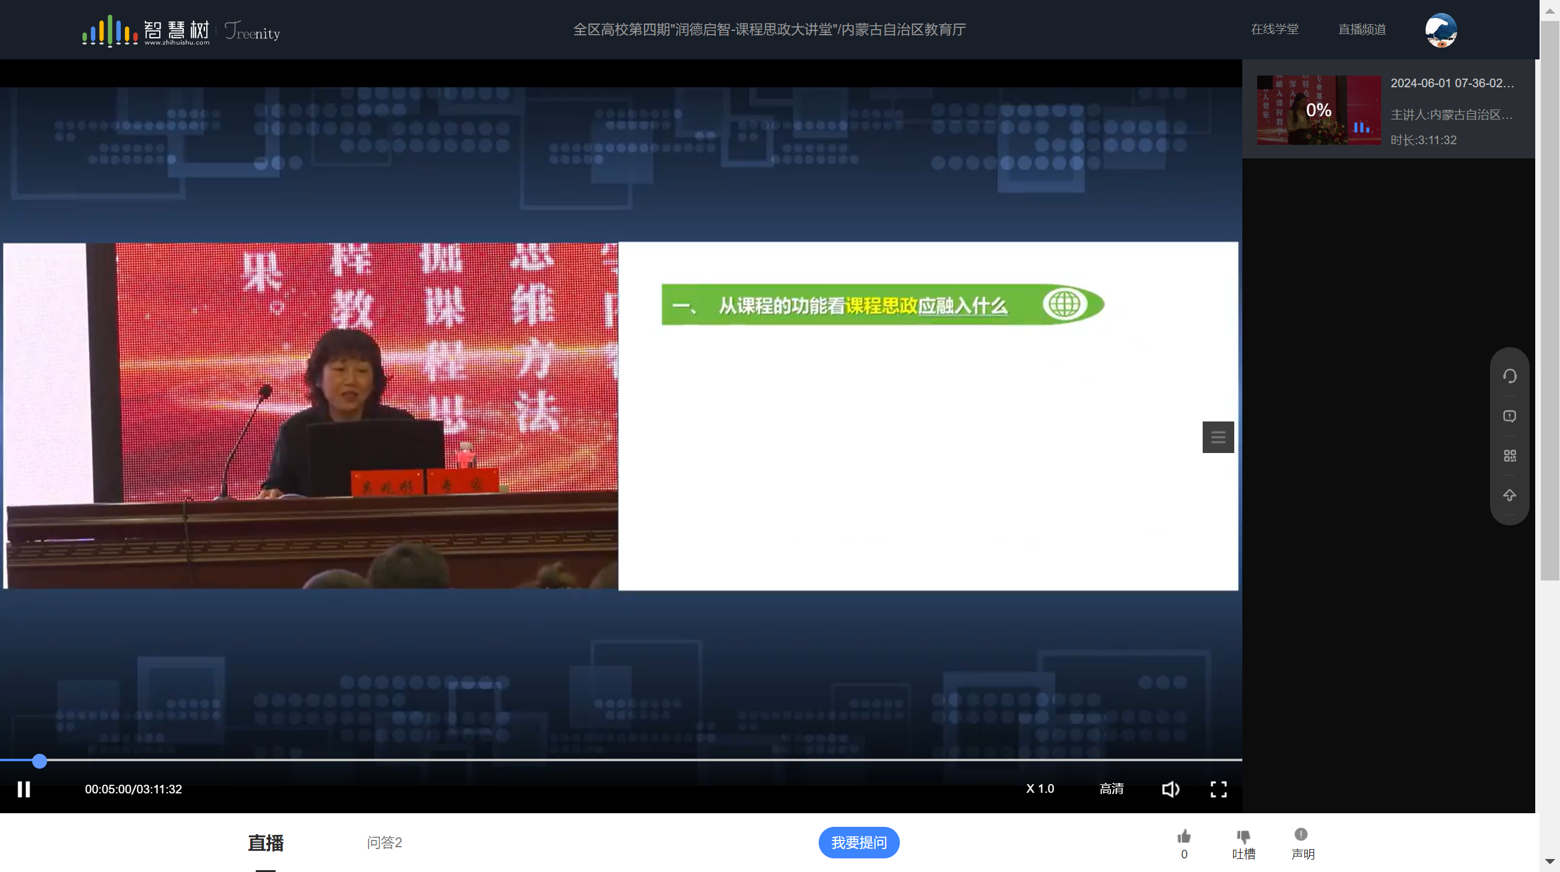Select the 直播 tab
The height and width of the screenshot is (872, 1560).
click(x=266, y=842)
